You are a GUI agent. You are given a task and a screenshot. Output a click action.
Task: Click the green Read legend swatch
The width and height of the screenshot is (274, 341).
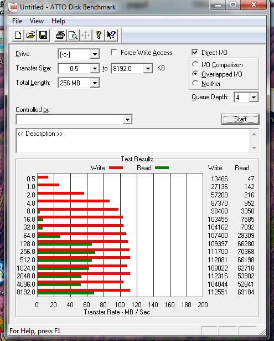coord(162,167)
